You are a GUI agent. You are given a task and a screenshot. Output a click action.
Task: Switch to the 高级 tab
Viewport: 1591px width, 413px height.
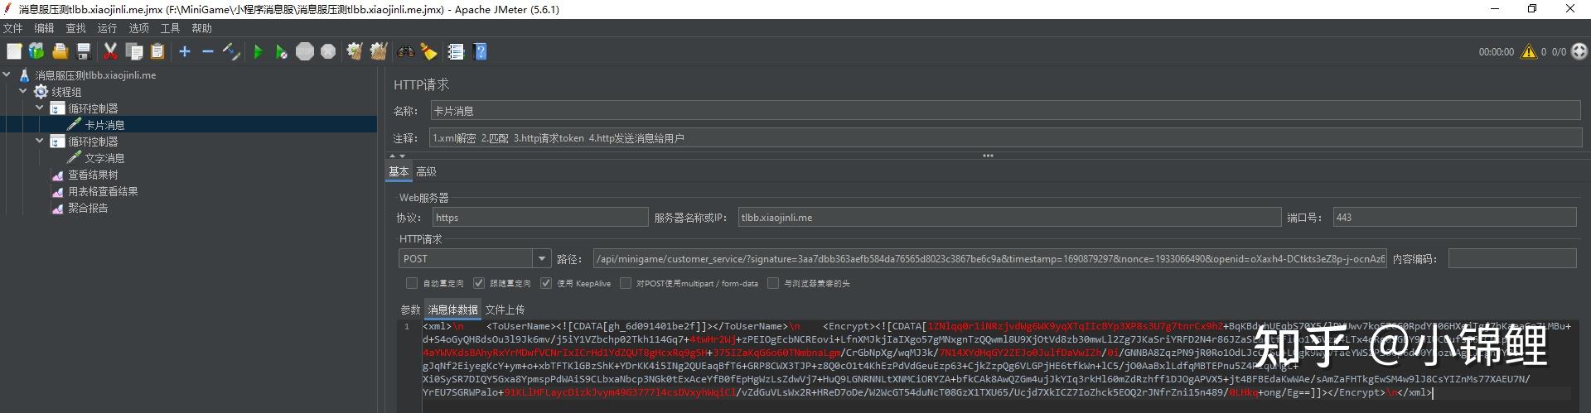pos(426,171)
